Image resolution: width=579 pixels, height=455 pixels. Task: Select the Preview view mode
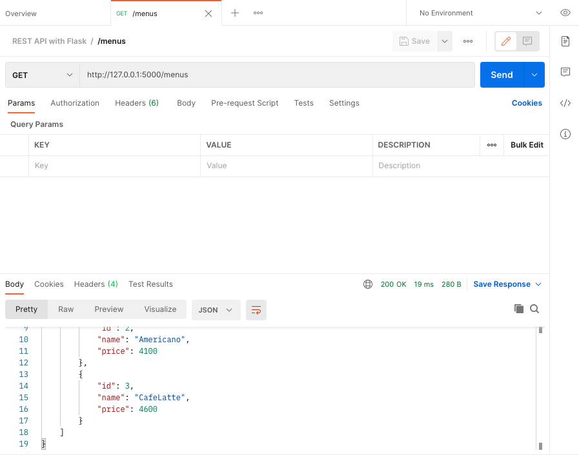pyautogui.click(x=108, y=309)
